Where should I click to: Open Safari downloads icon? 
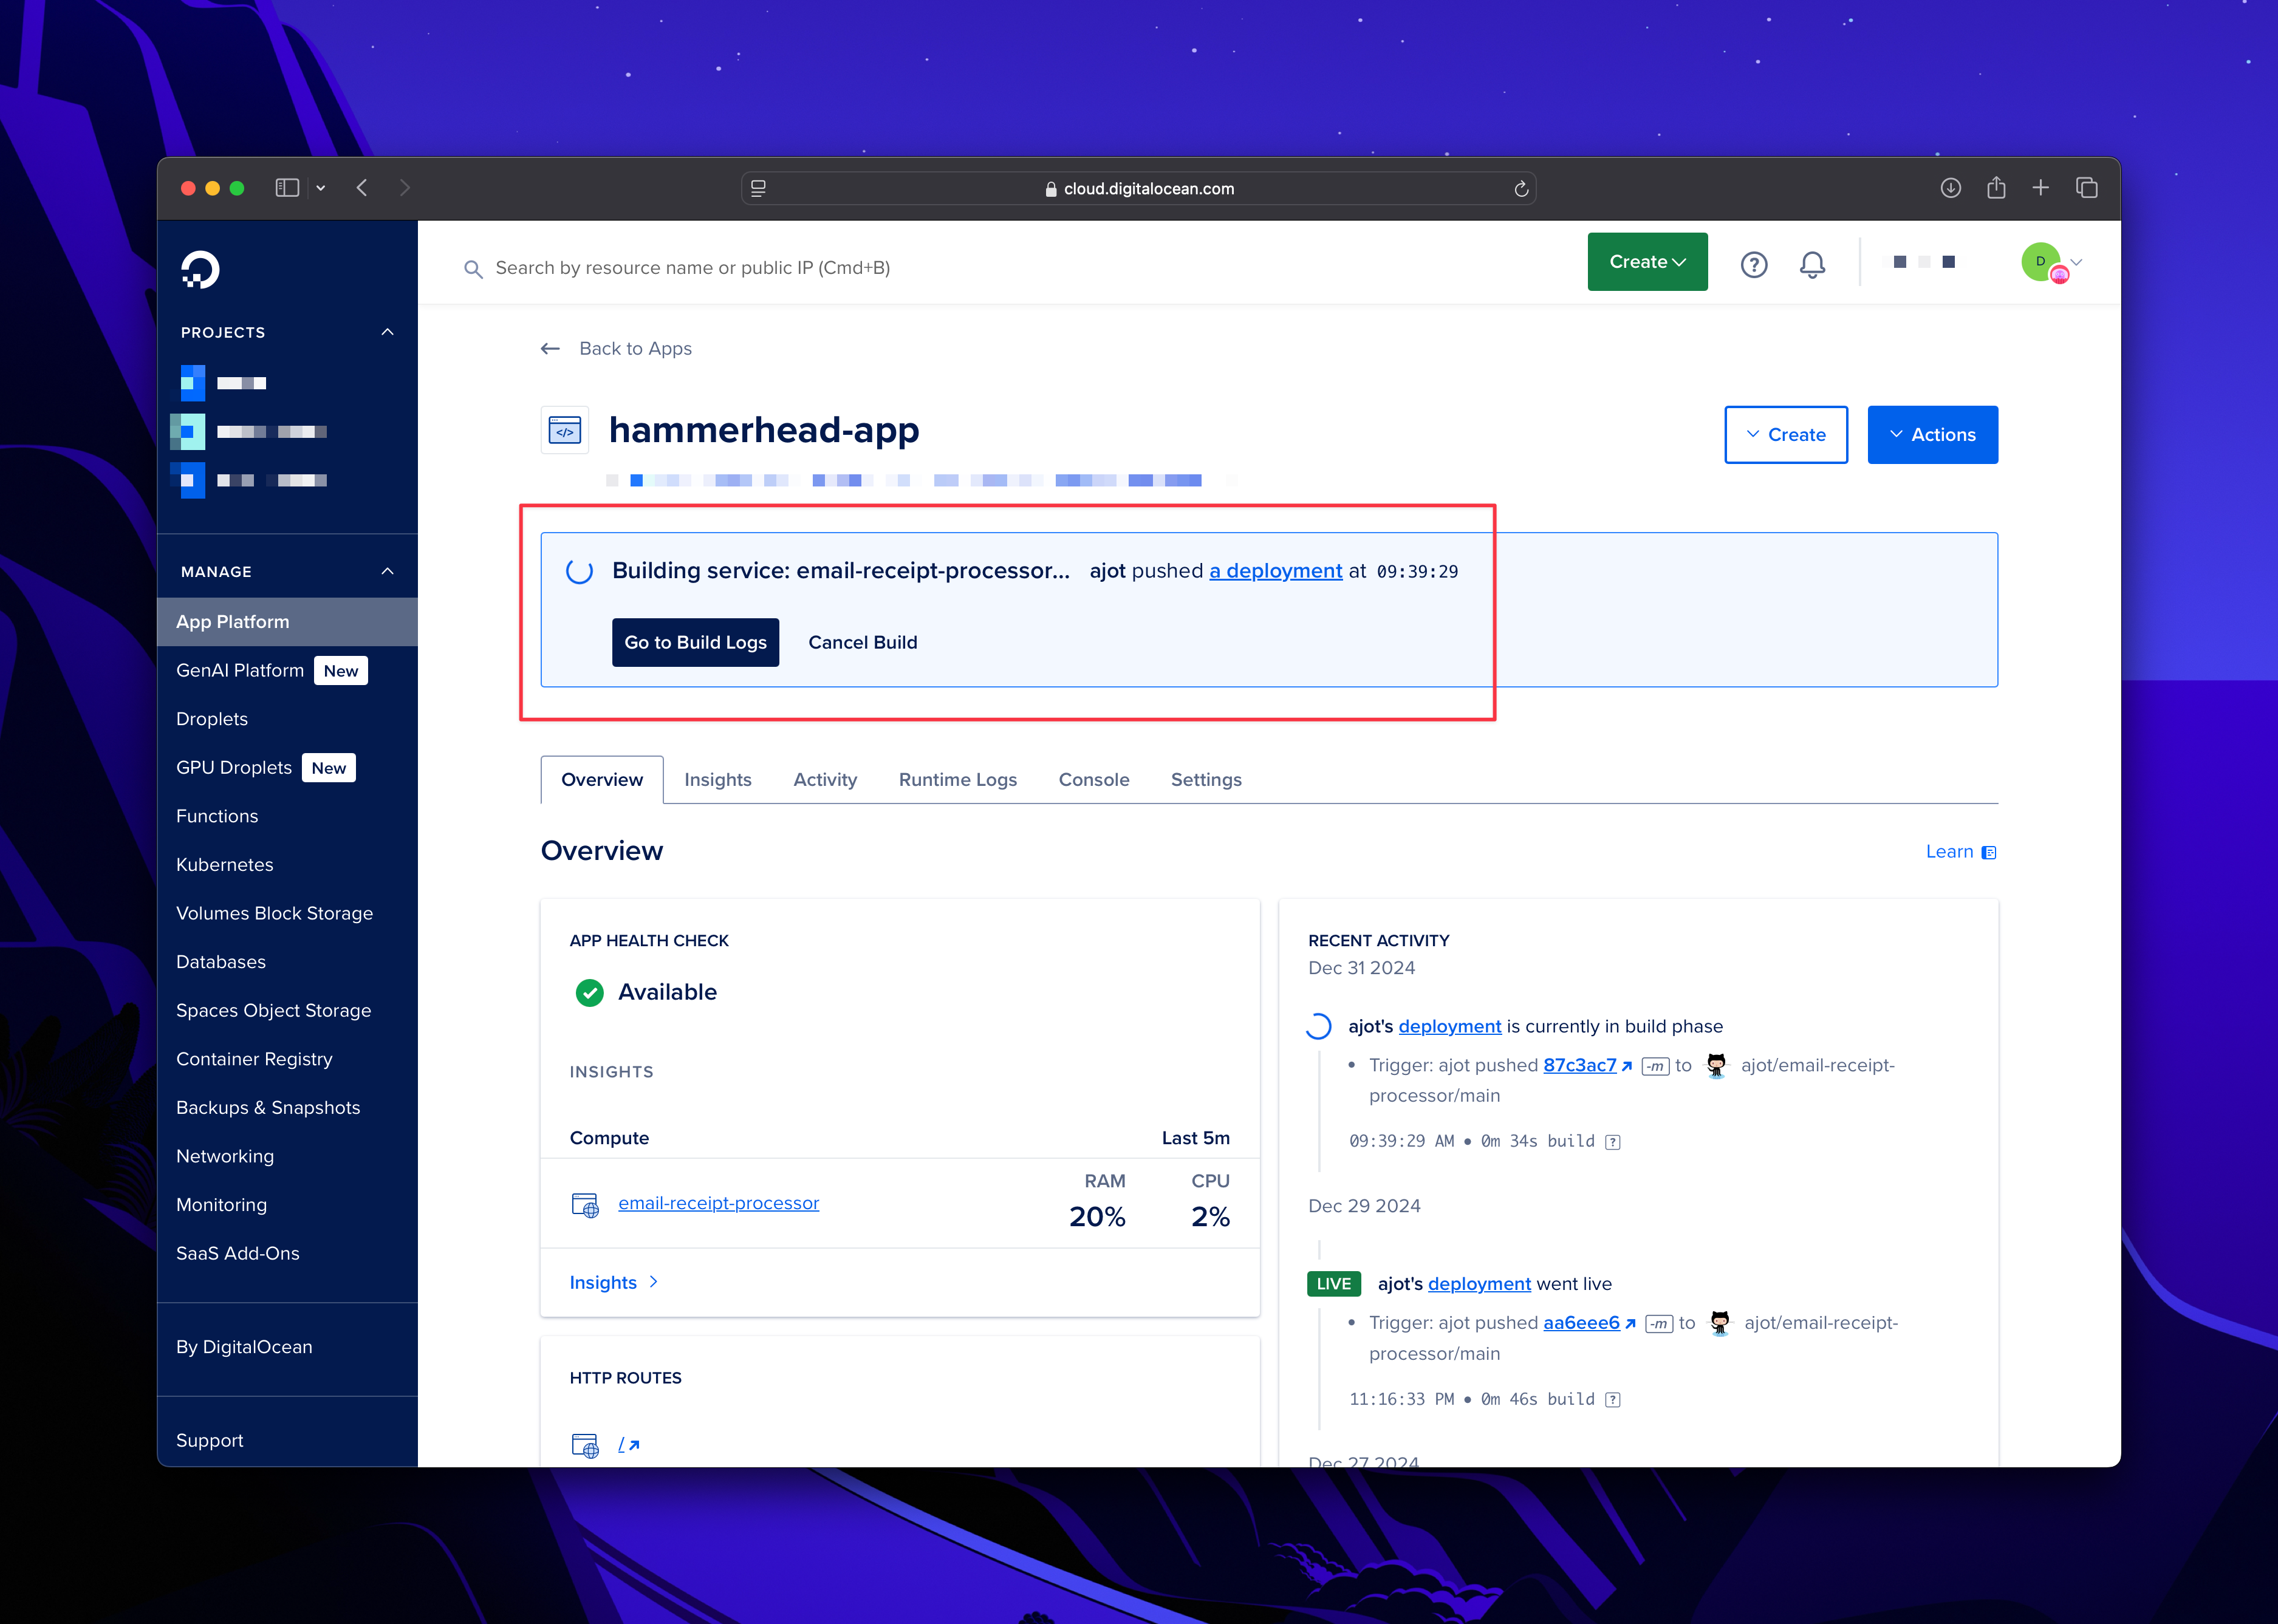click(1950, 188)
